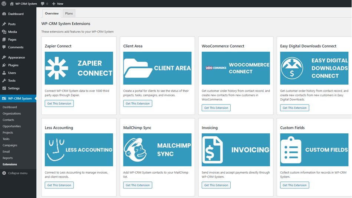Click the Dashboard gauge icon in sidebar
Viewport: 352px width, 198px height.
[4, 14]
